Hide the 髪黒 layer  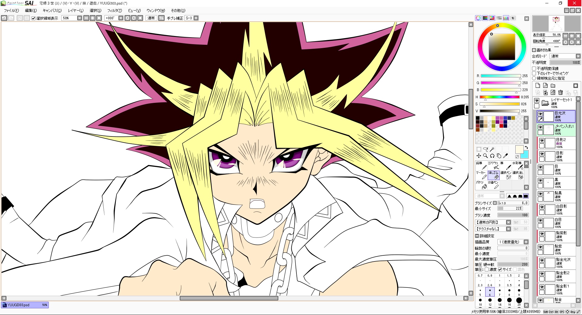(540, 194)
